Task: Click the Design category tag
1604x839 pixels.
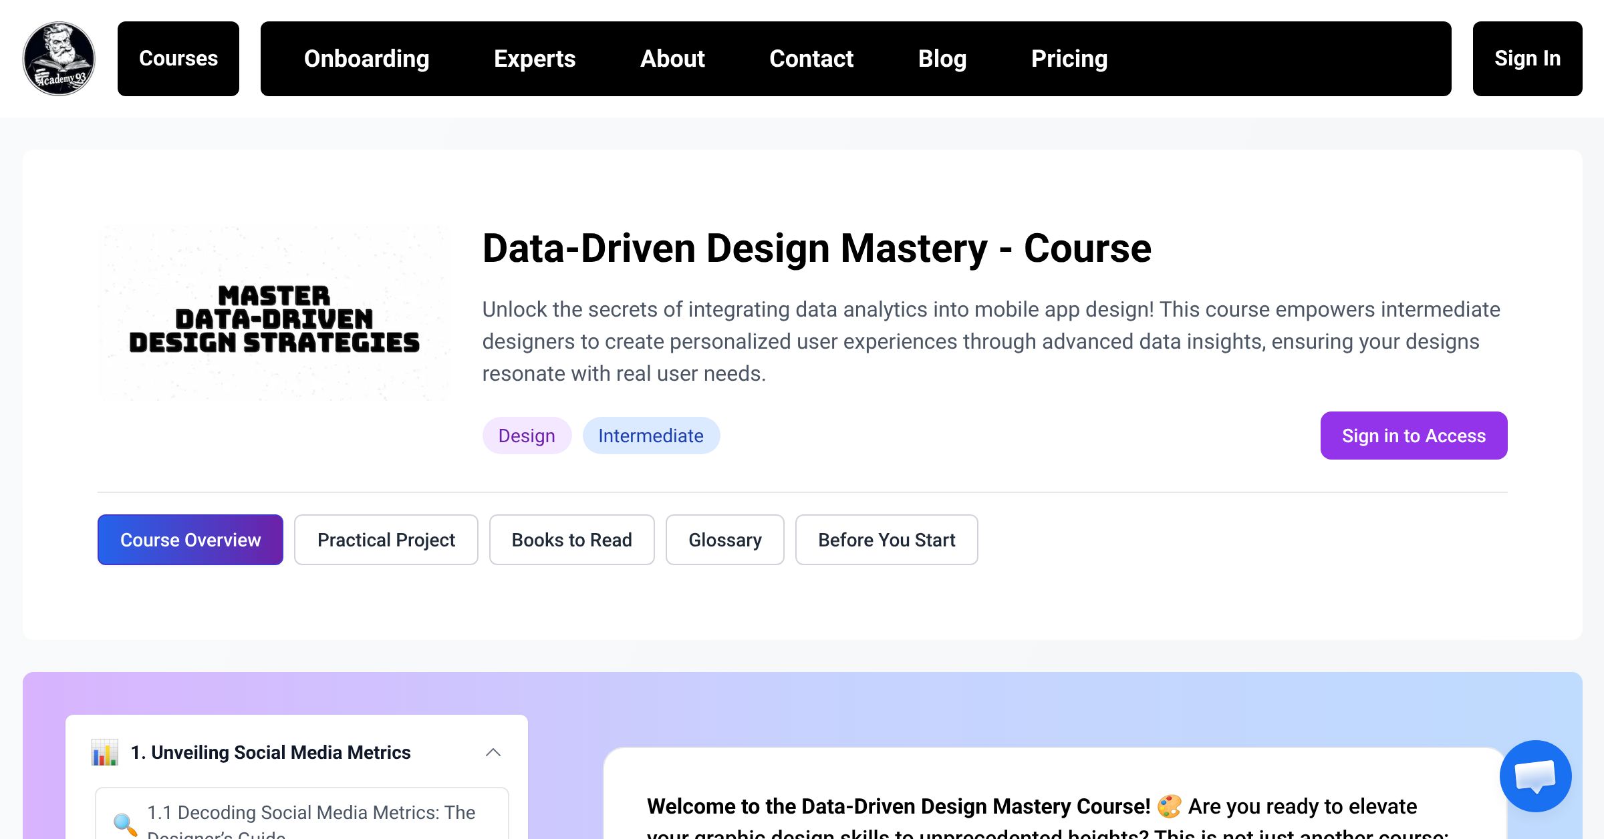Action: (527, 436)
